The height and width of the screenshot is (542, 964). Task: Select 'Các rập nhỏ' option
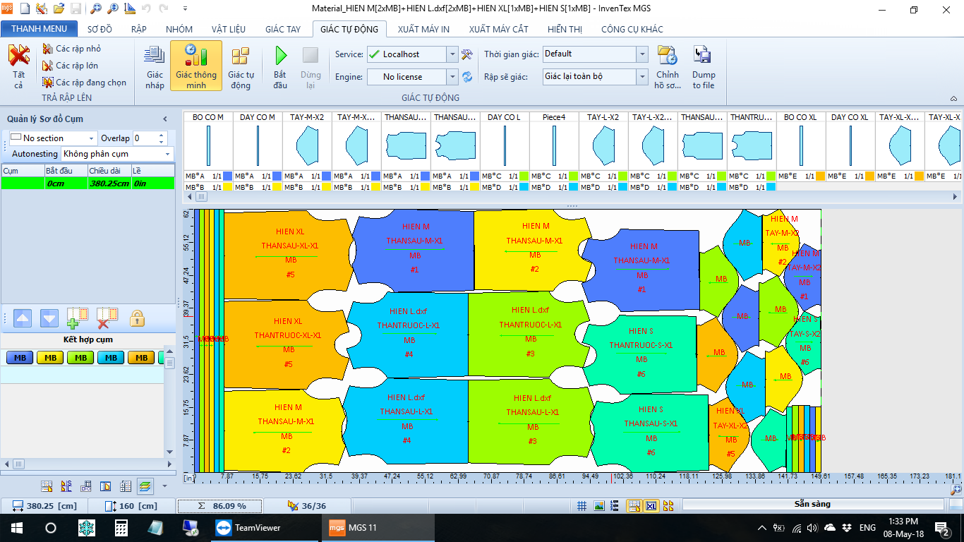coord(72,49)
